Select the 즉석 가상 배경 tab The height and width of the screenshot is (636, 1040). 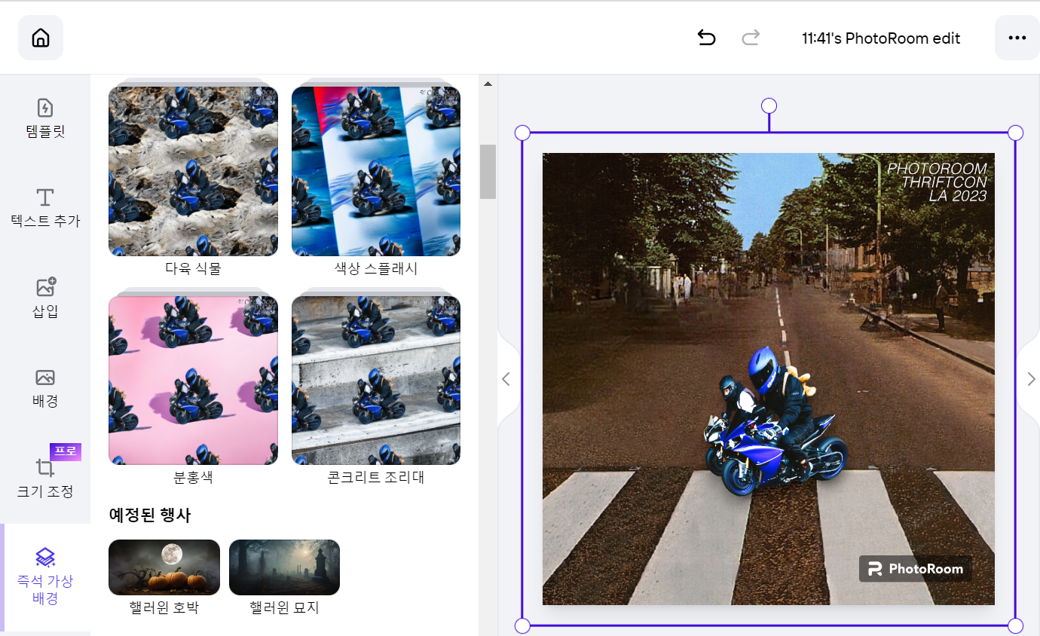click(x=45, y=577)
